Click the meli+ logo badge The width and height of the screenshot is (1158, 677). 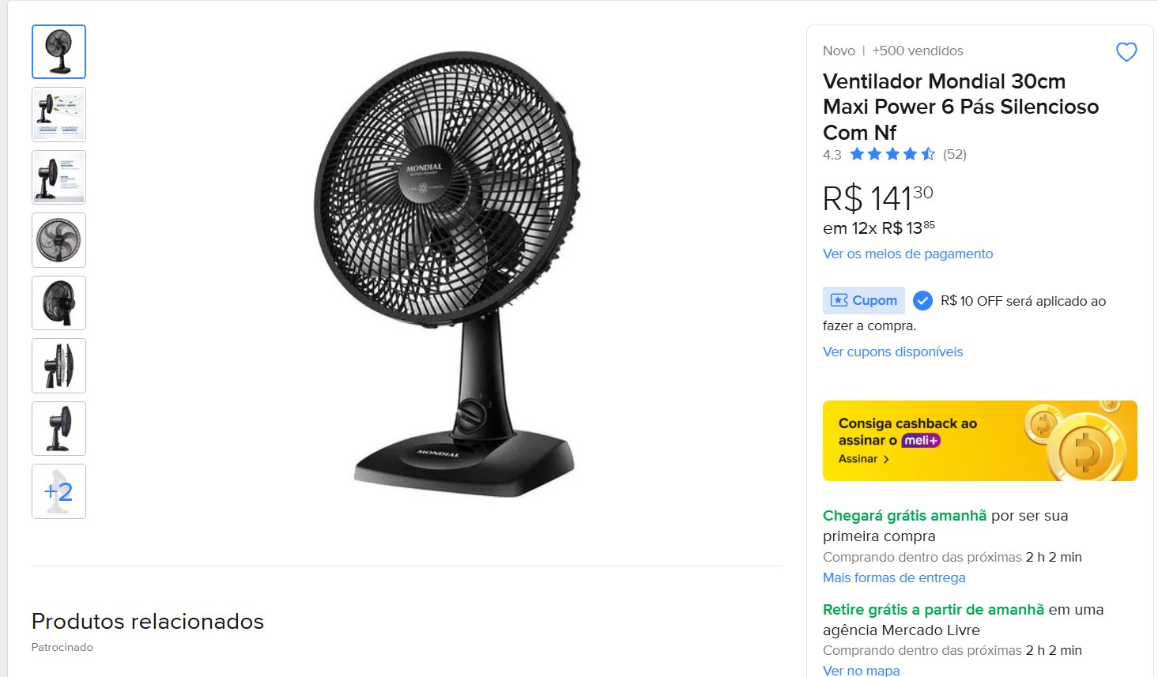921,441
